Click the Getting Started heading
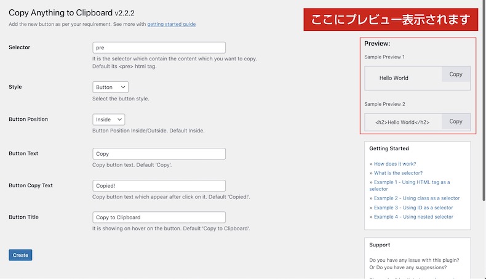Image resolution: width=486 pixels, height=279 pixels. click(389, 148)
